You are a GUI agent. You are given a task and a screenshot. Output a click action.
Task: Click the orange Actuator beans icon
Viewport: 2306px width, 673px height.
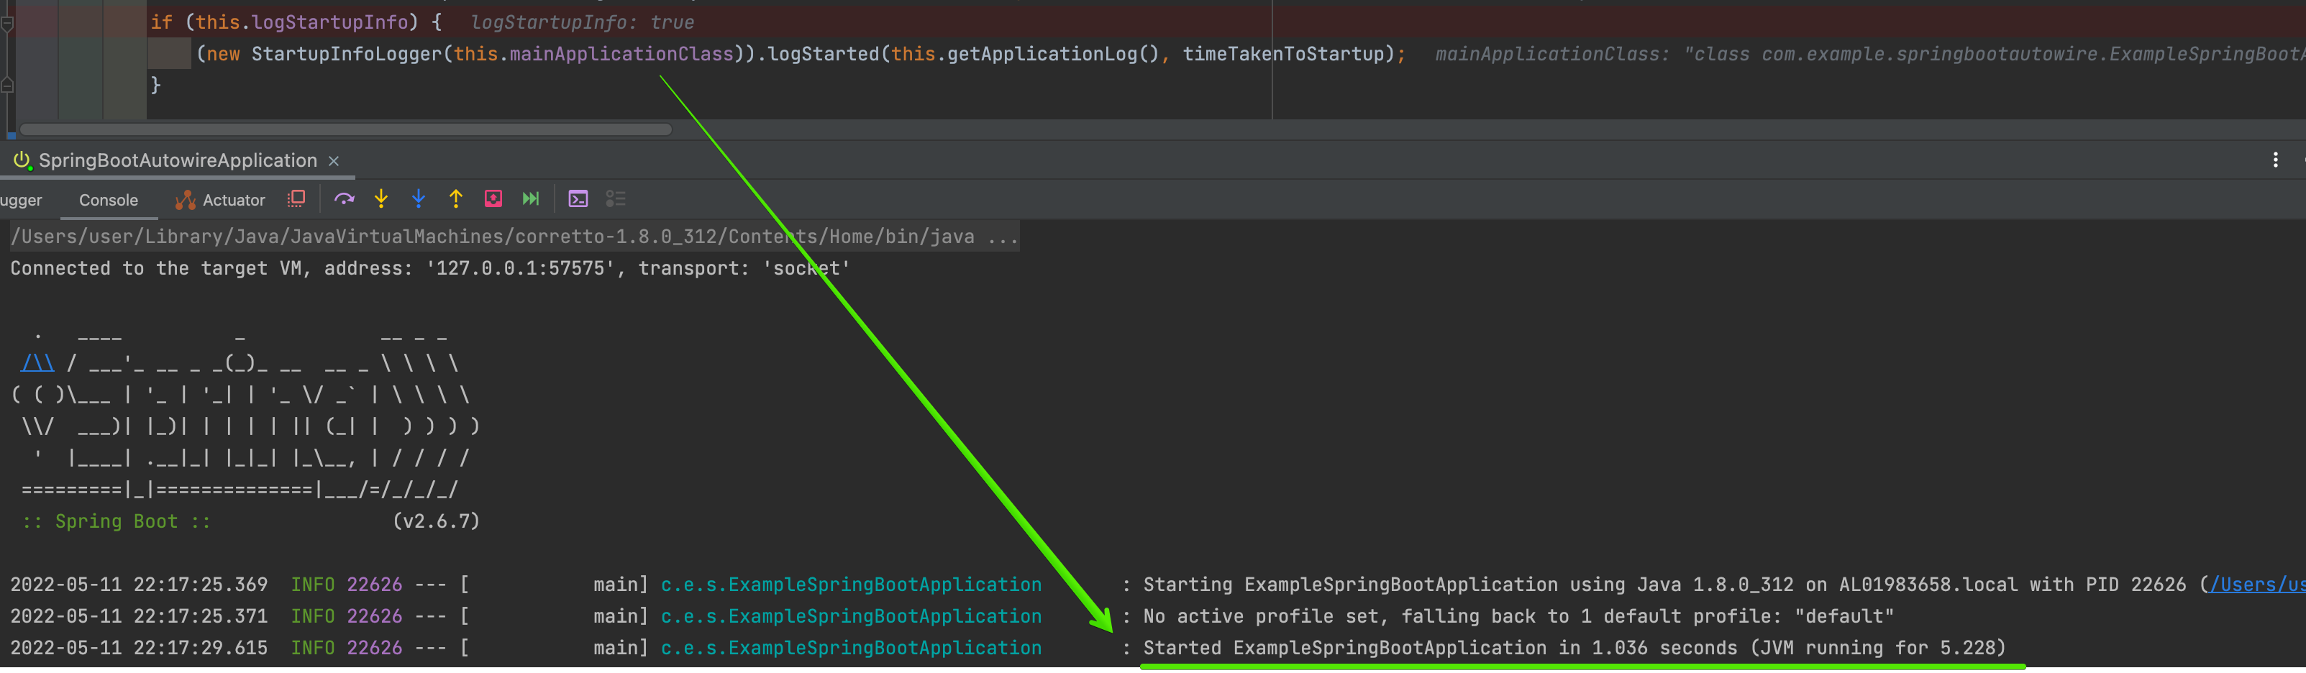[186, 198]
